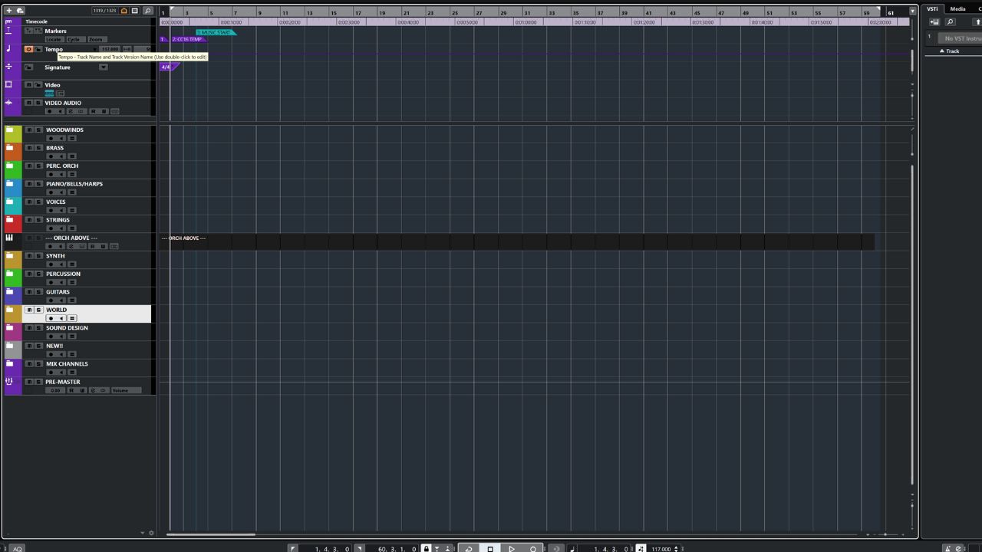The height and width of the screenshot is (552, 982).
Task: Open the find tracks magnifier icon
Action: (148, 11)
